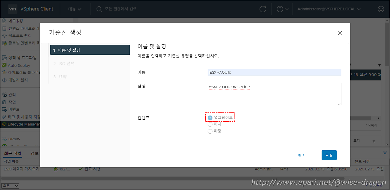This screenshot has width=390, height=190.
Task: Click the Administr... initiator cell
Action: click(x=264, y=169)
